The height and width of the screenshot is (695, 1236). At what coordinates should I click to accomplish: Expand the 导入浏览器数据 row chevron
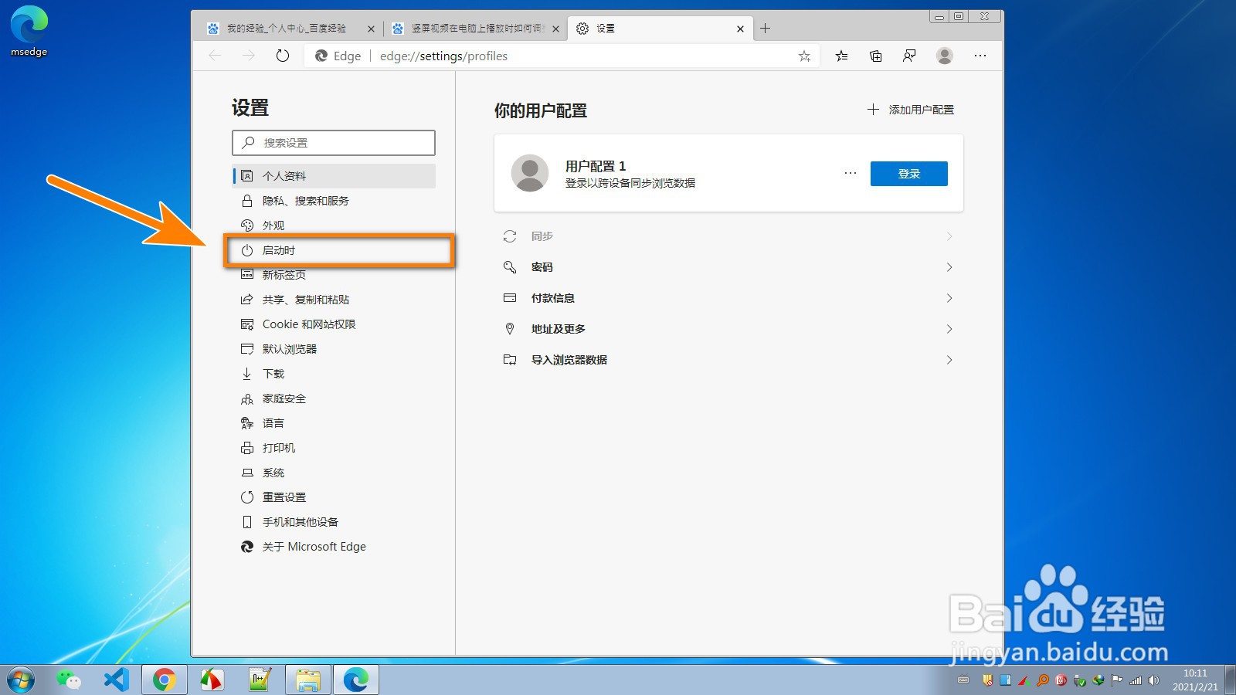pos(949,360)
